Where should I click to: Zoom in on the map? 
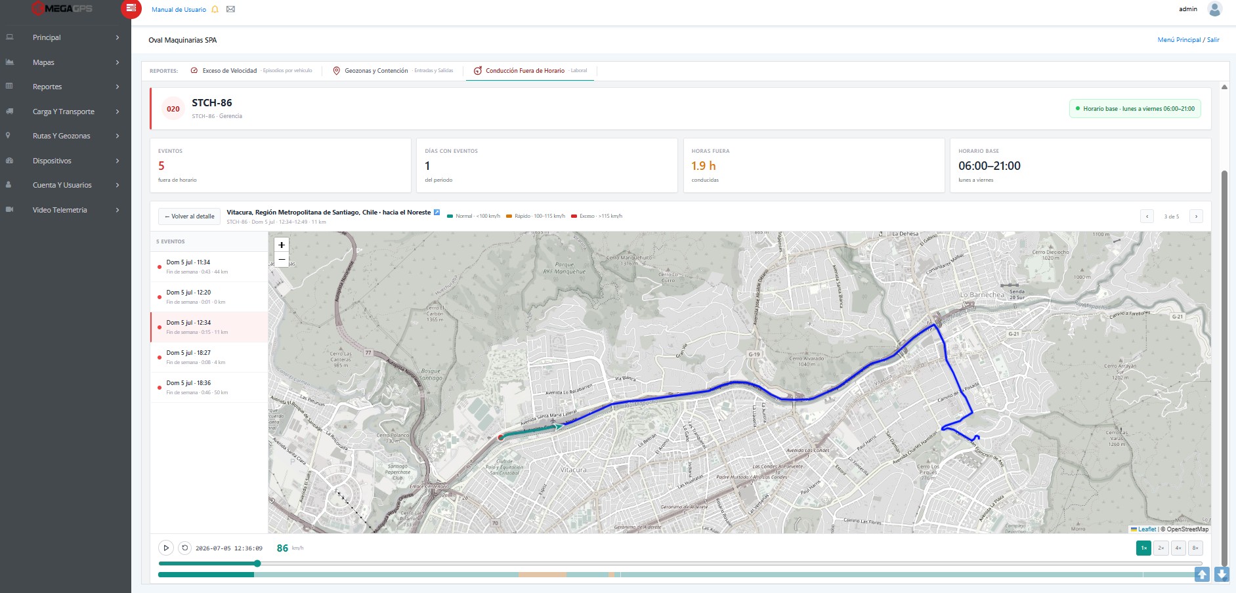(x=282, y=245)
